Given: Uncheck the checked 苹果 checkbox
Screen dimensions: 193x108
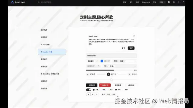Looking at the screenshot, I should (94, 90).
